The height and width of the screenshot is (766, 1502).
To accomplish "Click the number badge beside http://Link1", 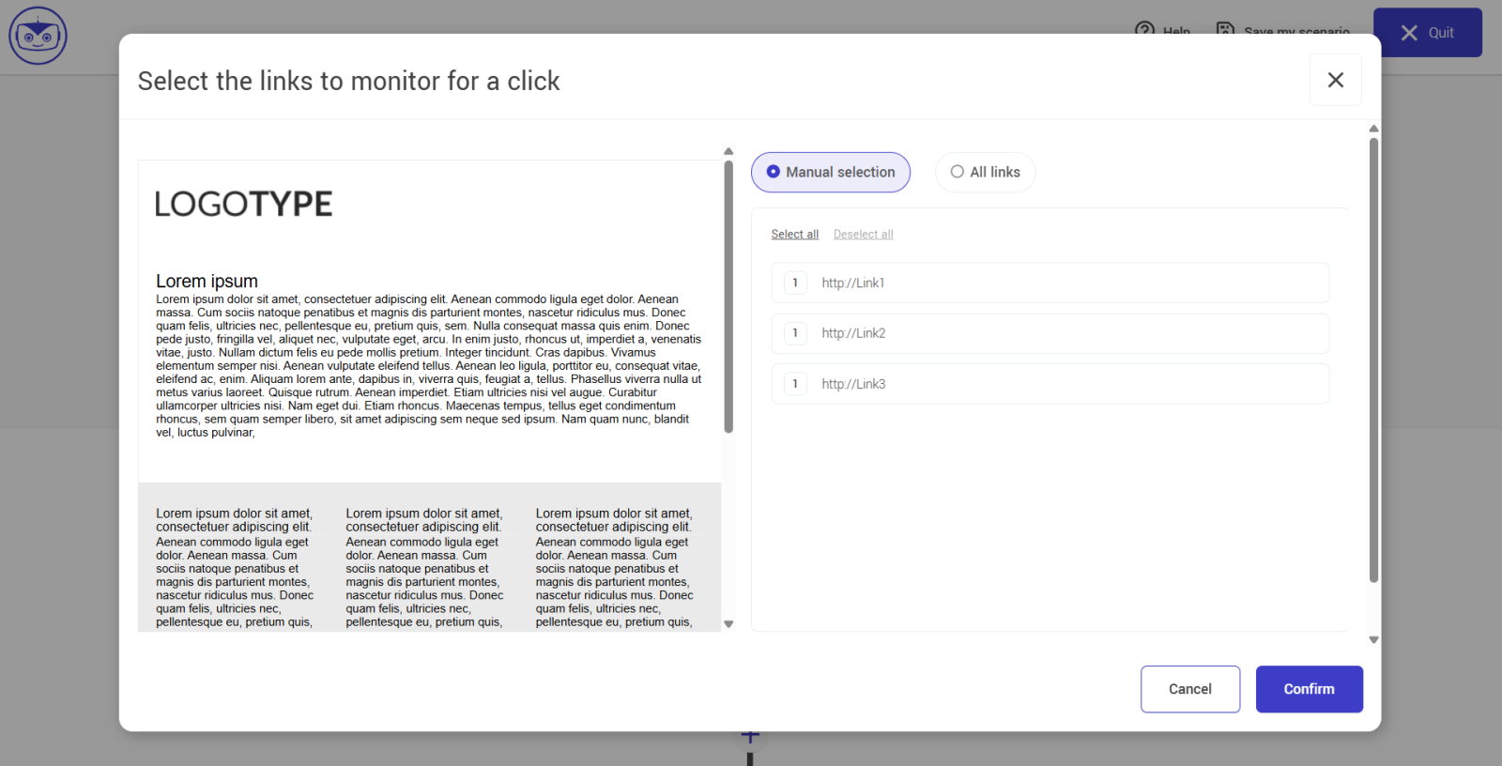I will point(795,283).
